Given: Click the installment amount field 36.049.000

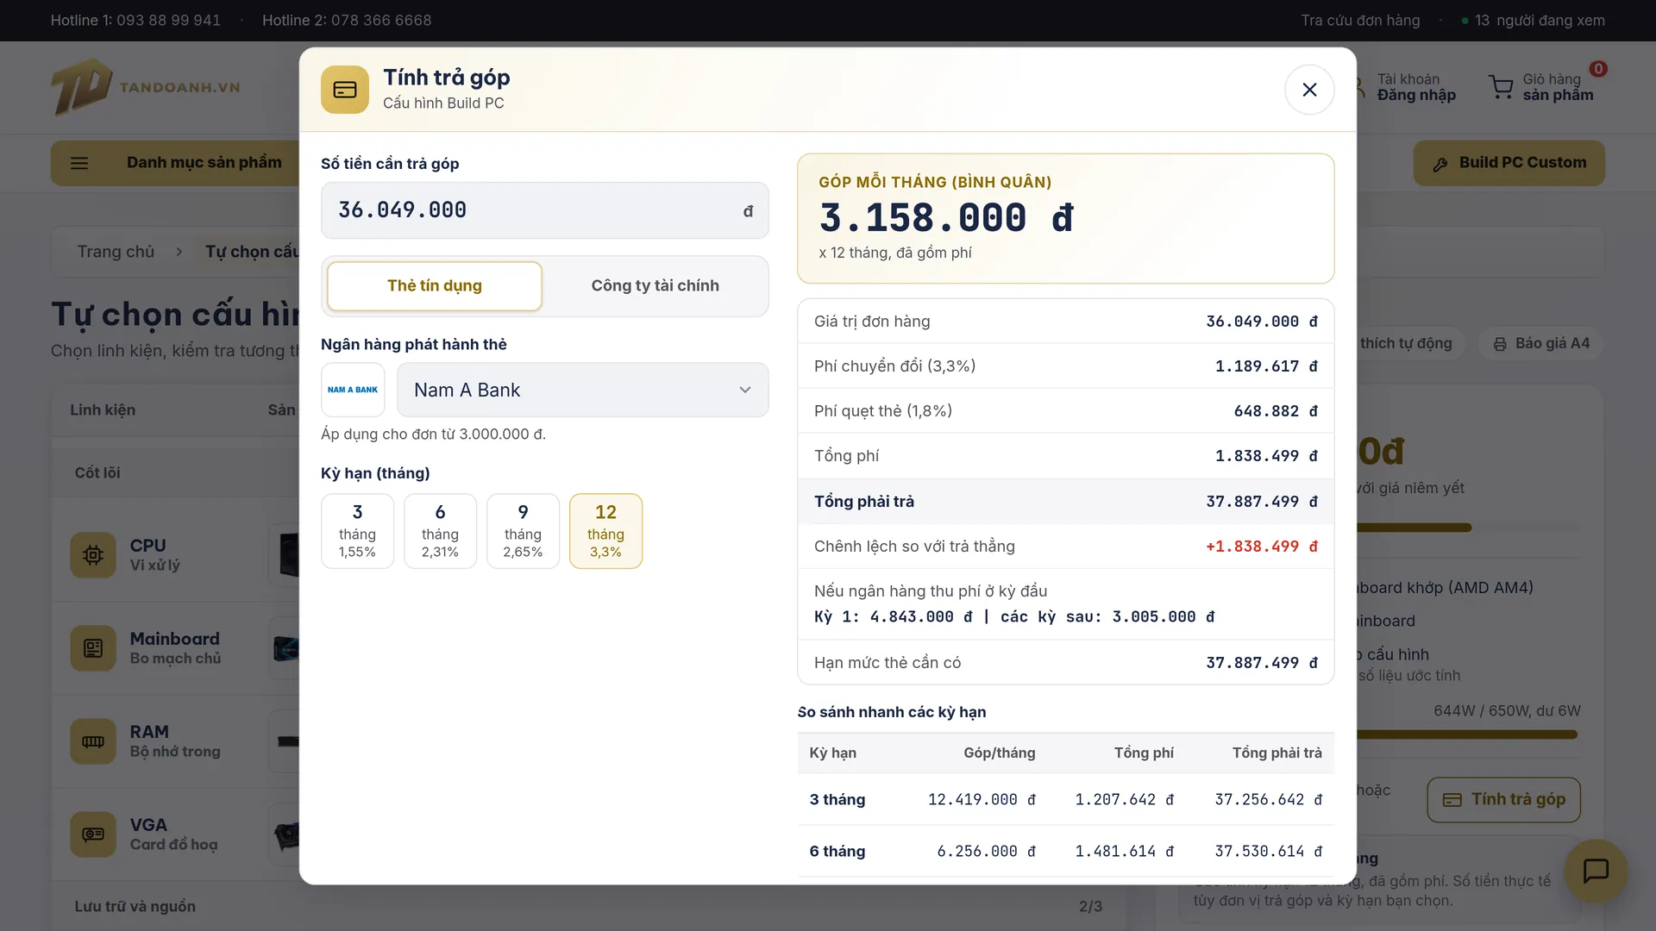Looking at the screenshot, I should click(x=544, y=210).
